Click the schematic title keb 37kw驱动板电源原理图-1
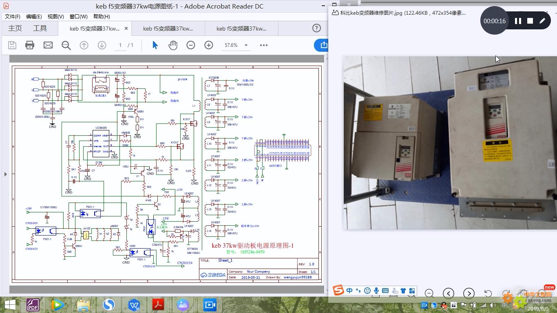This screenshot has width=557, height=313. coord(252,246)
